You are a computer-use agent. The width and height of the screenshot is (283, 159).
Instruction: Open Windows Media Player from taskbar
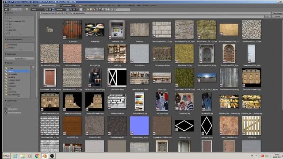click(x=30, y=156)
